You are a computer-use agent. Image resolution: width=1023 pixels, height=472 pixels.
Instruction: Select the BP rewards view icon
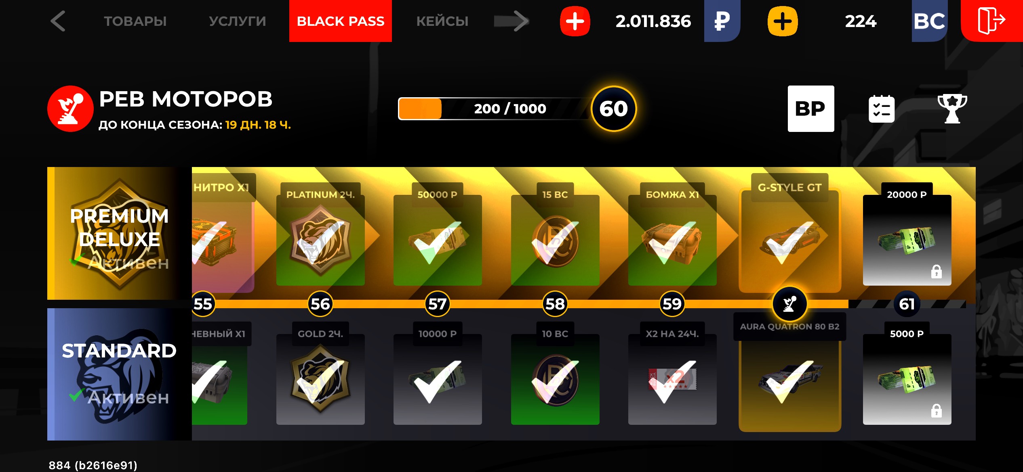click(x=810, y=109)
